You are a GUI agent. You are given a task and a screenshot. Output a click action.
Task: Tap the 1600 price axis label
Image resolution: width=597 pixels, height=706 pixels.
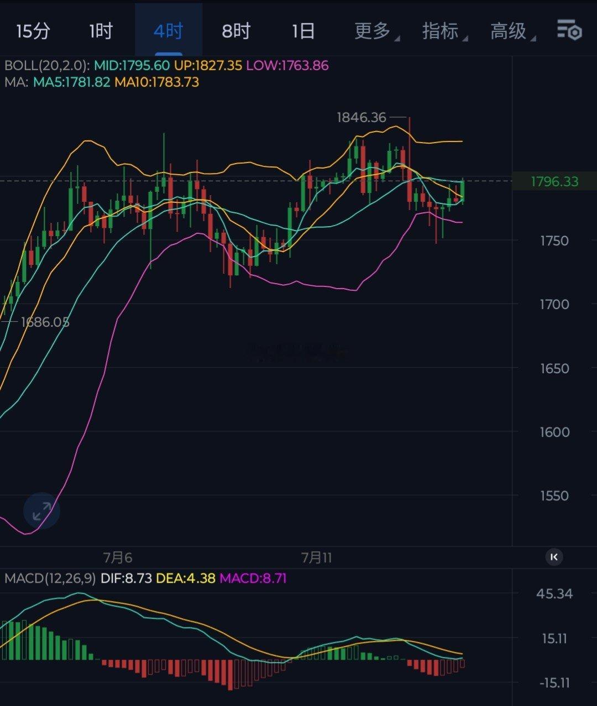click(554, 432)
